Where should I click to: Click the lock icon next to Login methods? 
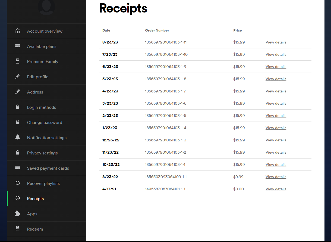(18, 107)
